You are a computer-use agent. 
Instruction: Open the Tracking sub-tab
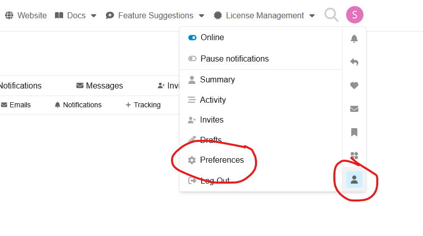[x=143, y=105]
